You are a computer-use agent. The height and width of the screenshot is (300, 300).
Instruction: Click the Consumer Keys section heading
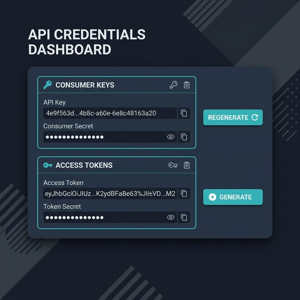pos(85,85)
